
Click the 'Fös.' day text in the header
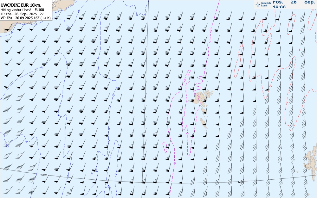[x=278, y=2]
